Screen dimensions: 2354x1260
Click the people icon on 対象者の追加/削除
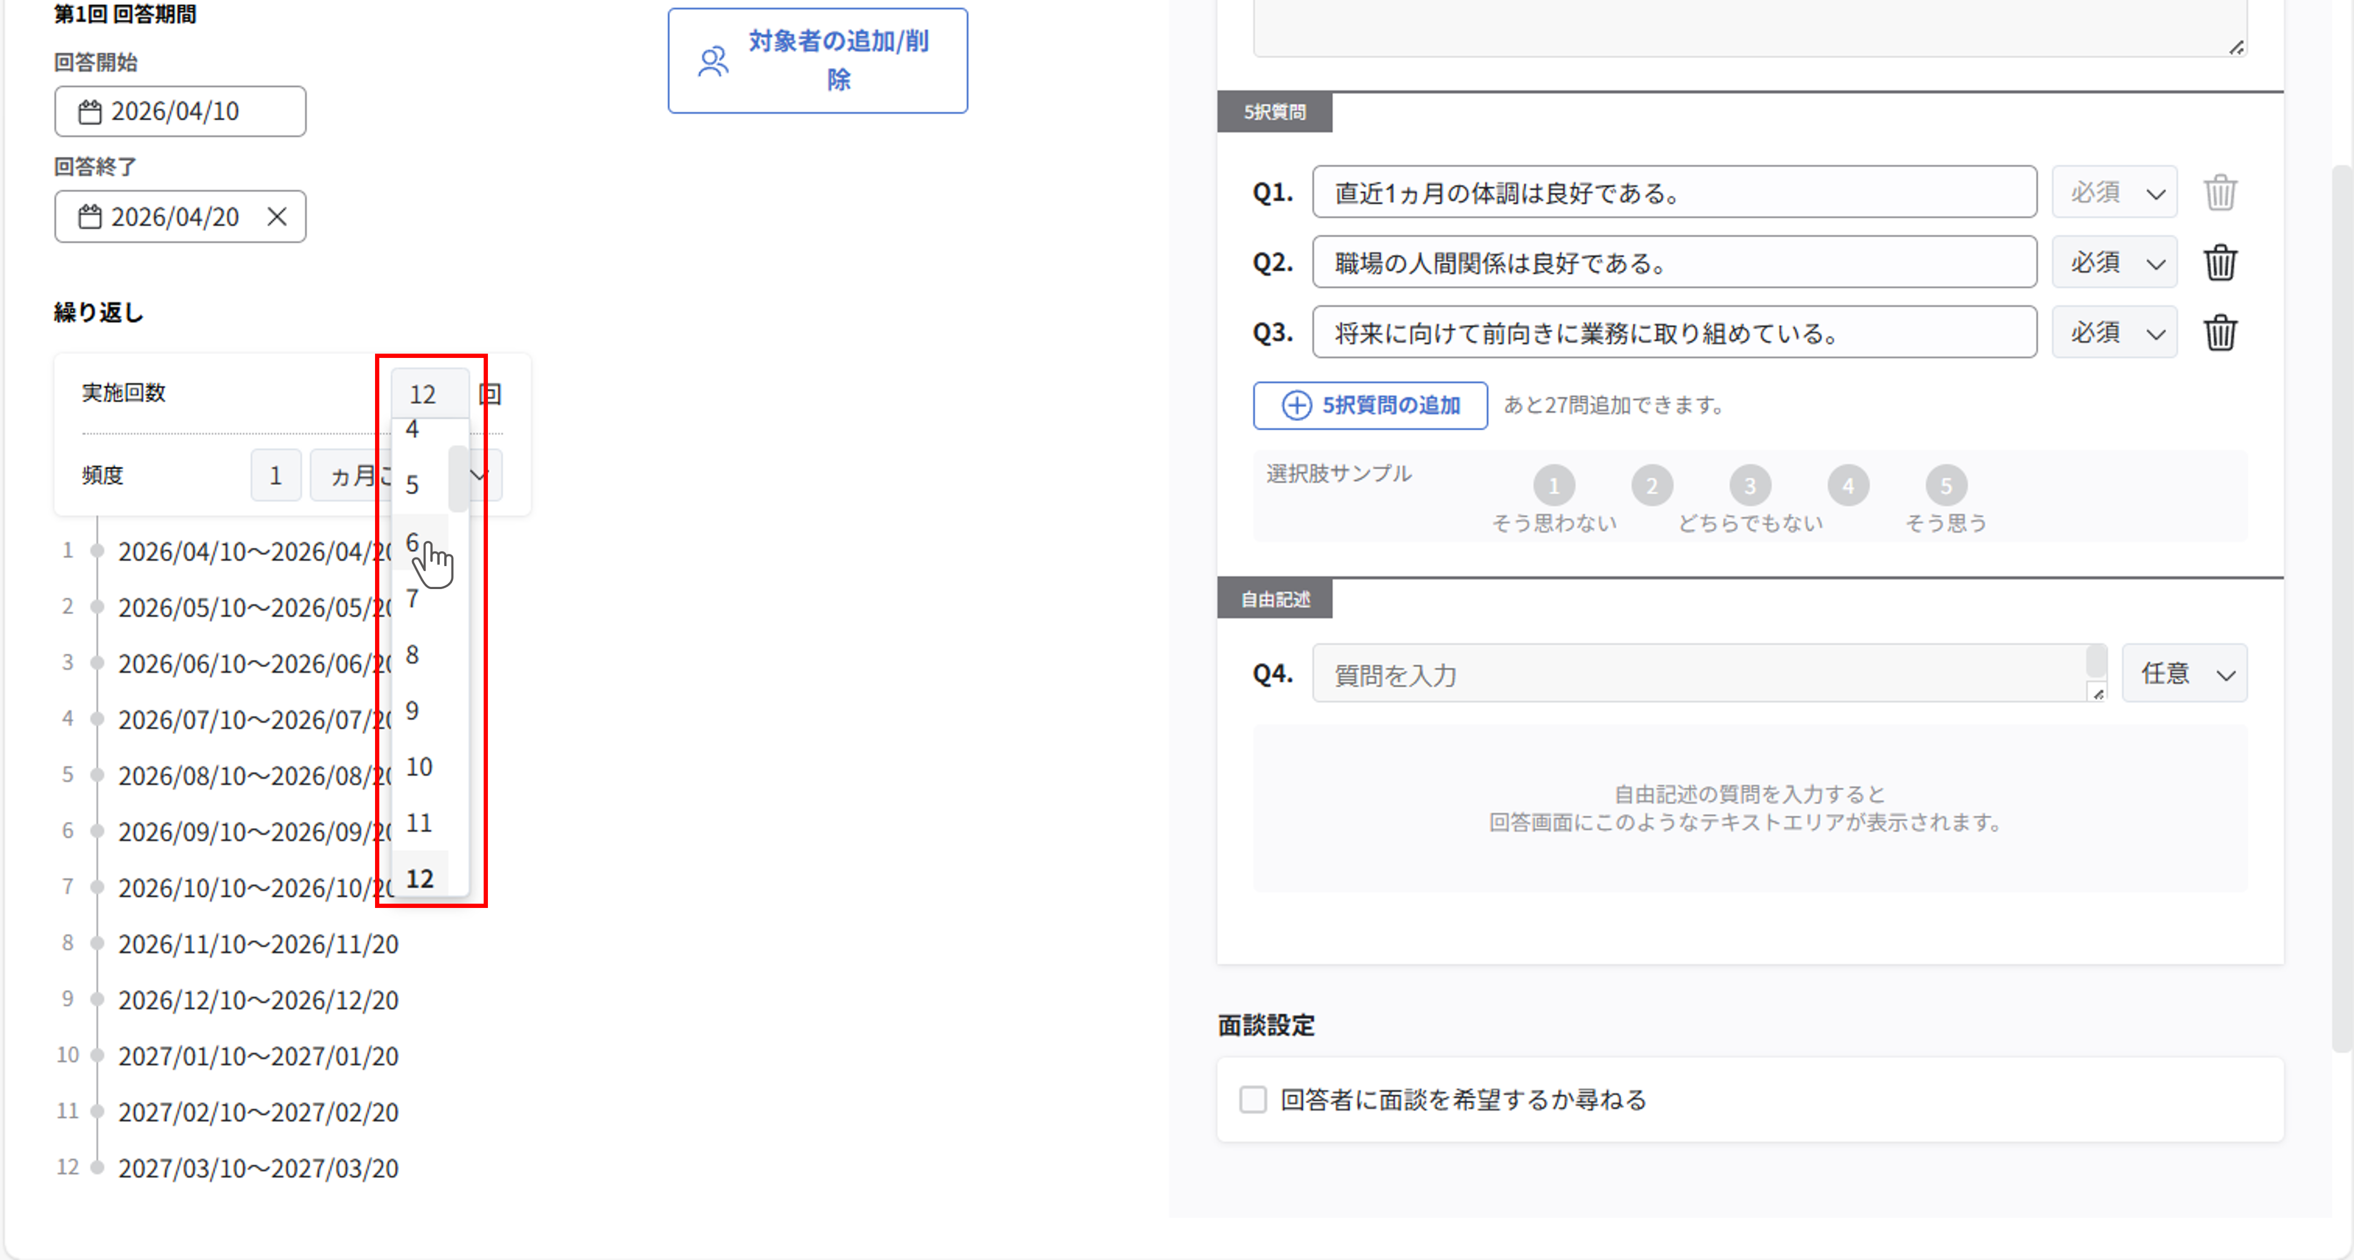[x=714, y=61]
